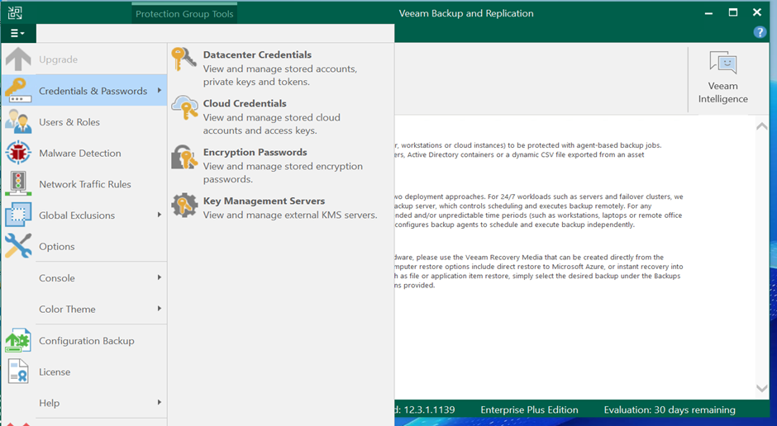
Task: Click the Datacenter Credentials keys icon
Action: pyautogui.click(x=184, y=59)
